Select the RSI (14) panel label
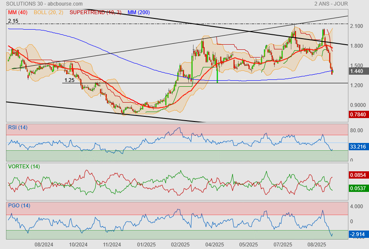Image resolution: width=369 pixels, height=249 pixels. pyautogui.click(x=18, y=127)
